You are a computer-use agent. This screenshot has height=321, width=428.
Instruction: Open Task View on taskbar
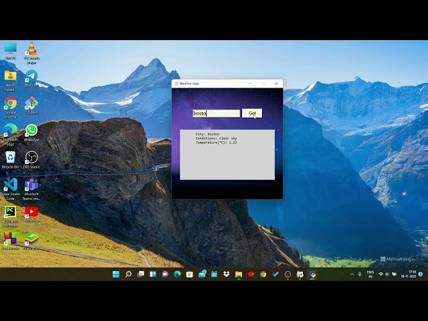[140, 274]
